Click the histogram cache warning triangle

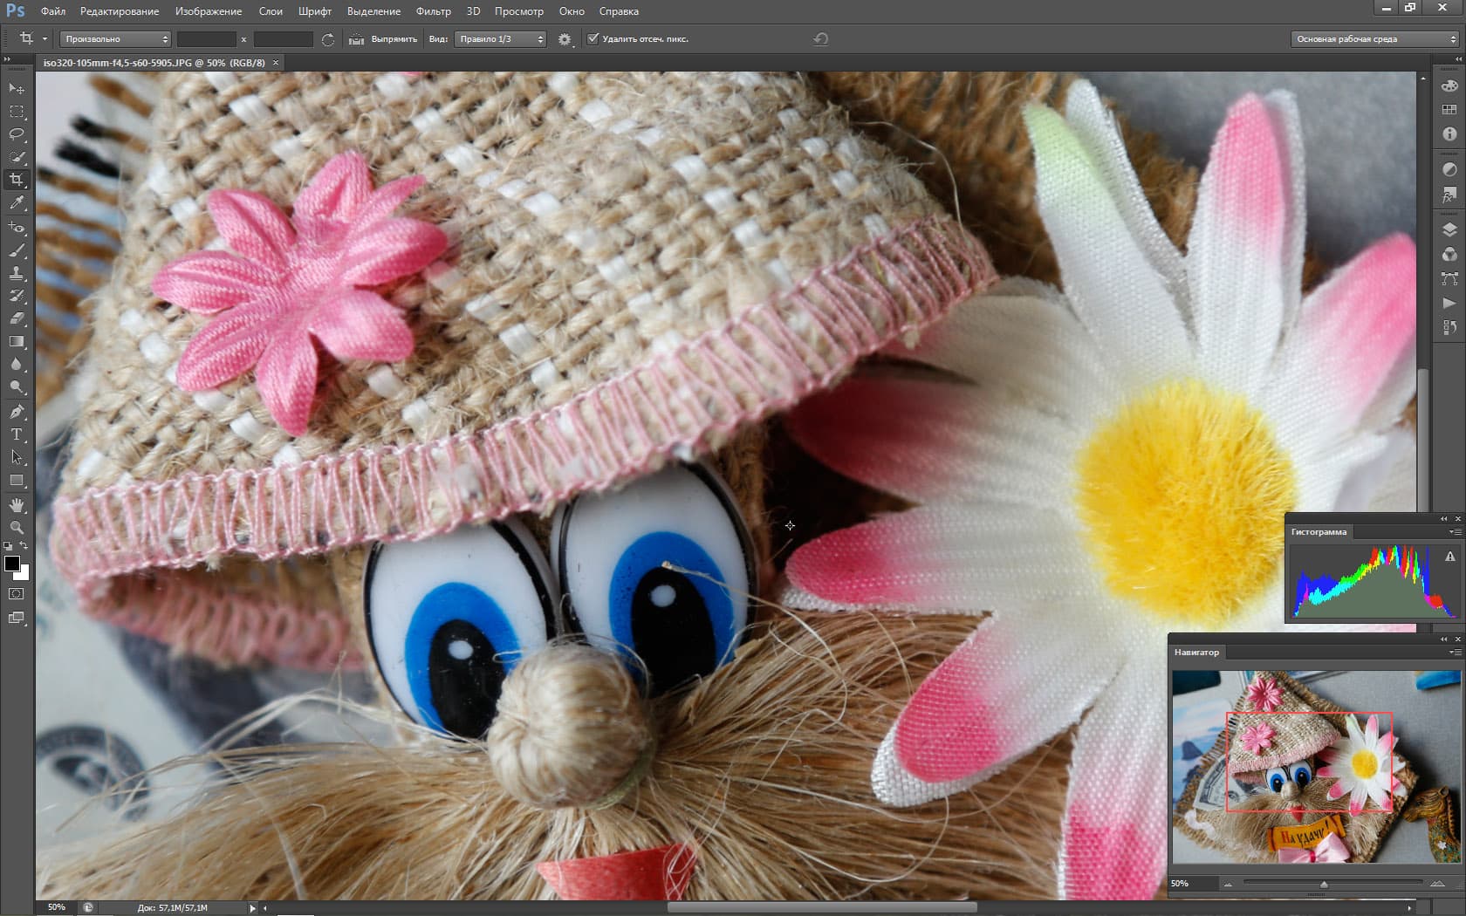(1449, 557)
